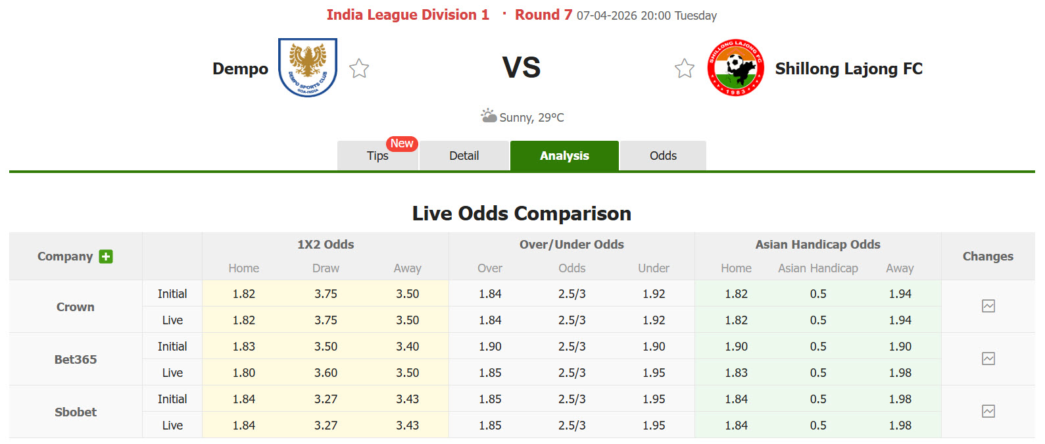Open the India League Division 1 link

408,14
